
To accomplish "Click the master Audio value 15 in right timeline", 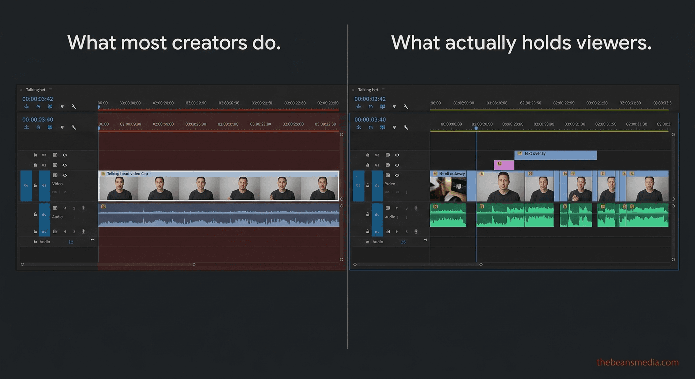I will coord(403,242).
